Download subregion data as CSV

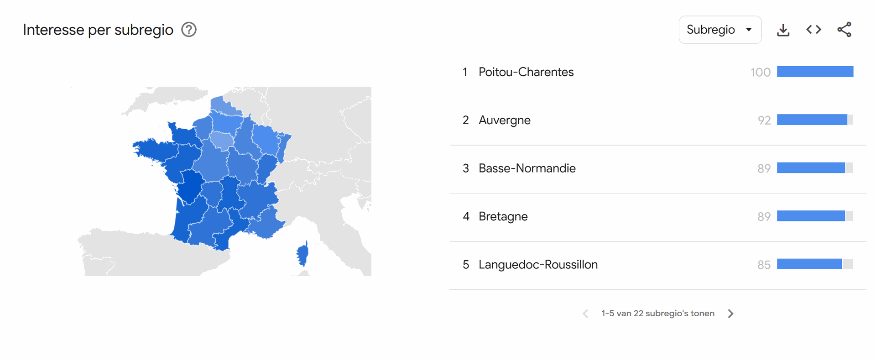click(783, 30)
